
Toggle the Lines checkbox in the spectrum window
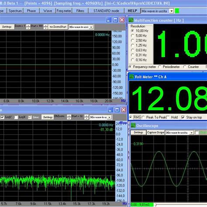(30, 117)
